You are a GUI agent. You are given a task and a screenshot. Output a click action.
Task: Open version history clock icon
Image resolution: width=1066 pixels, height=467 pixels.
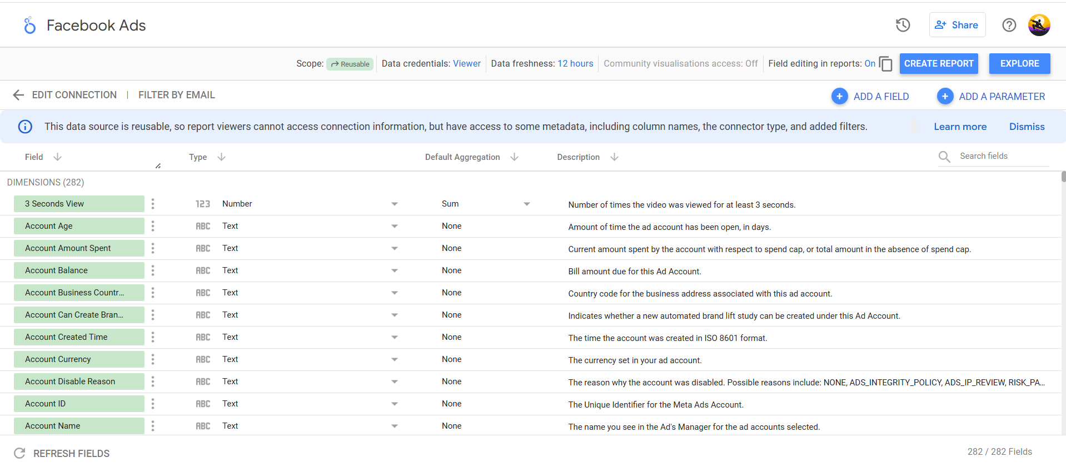(903, 25)
